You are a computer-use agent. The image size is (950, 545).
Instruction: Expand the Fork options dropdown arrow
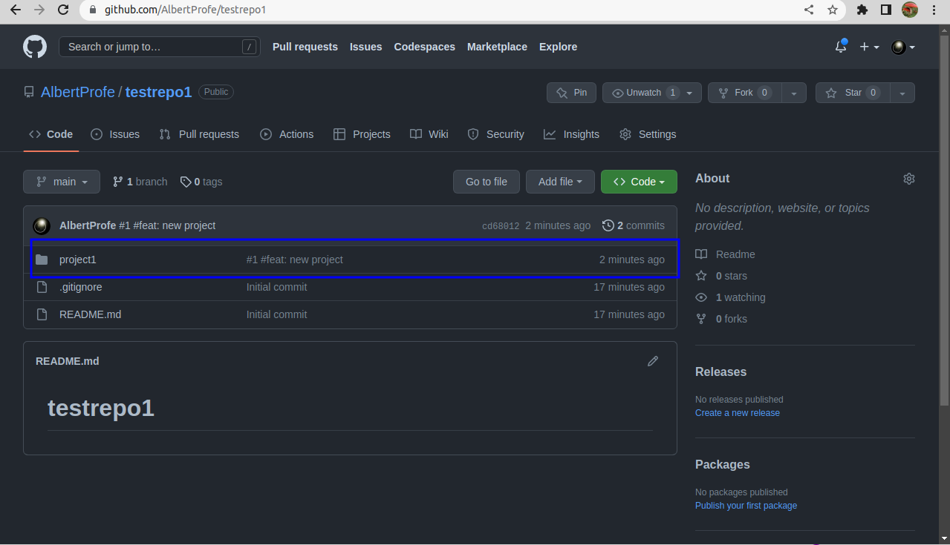pos(794,93)
